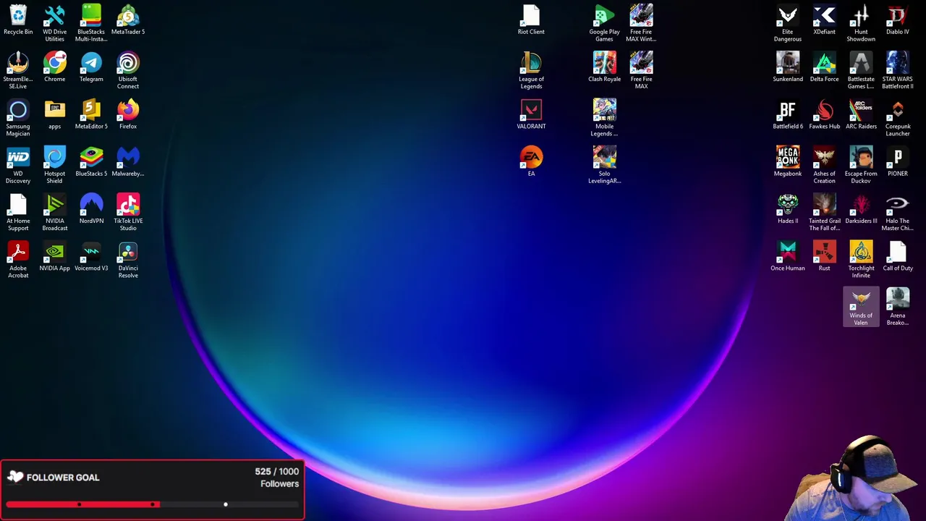926x521 pixels.
Task: Click the Megabonk desktop icon
Action: tap(788, 157)
